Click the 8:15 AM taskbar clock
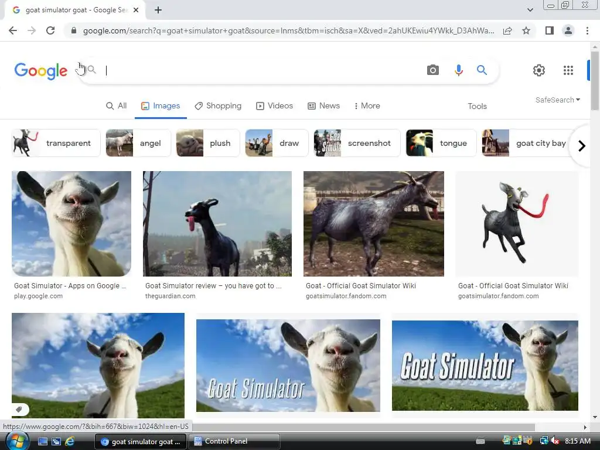Image resolution: width=600 pixels, height=450 pixels. tap(577, 441)
